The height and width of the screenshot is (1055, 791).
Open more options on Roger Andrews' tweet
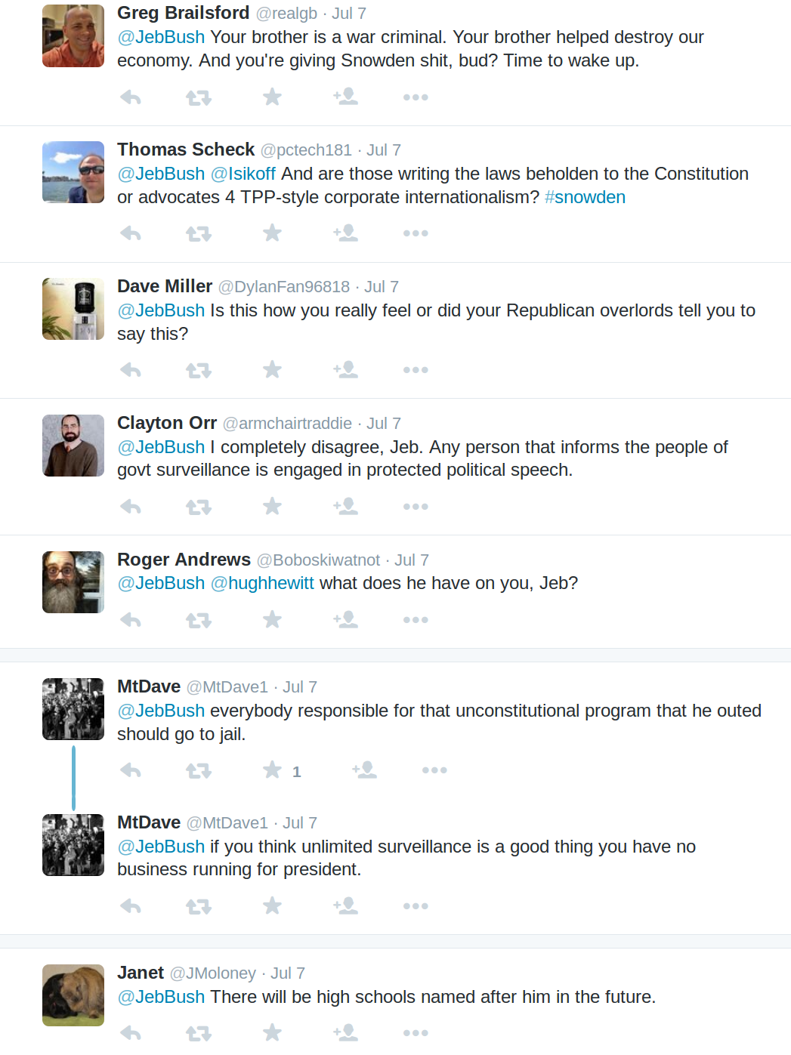coord(416,620)
